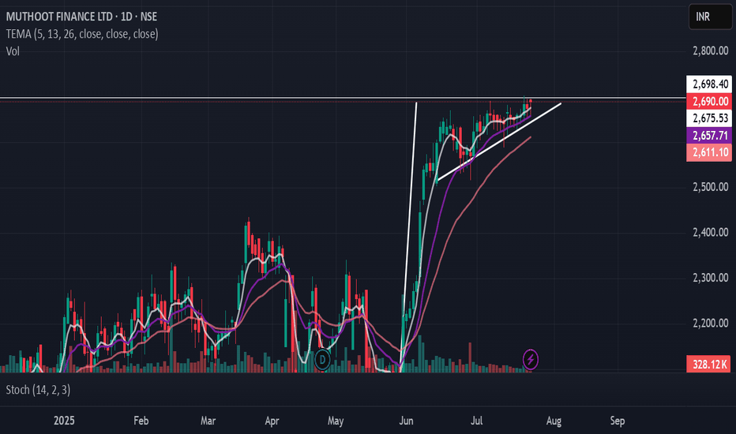Click the May label on time axis

(335, 421)
